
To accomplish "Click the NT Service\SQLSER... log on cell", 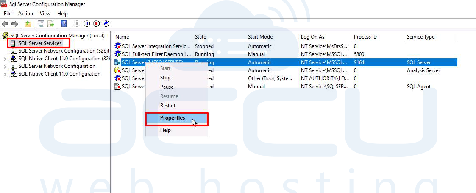I will click(324, 86).
